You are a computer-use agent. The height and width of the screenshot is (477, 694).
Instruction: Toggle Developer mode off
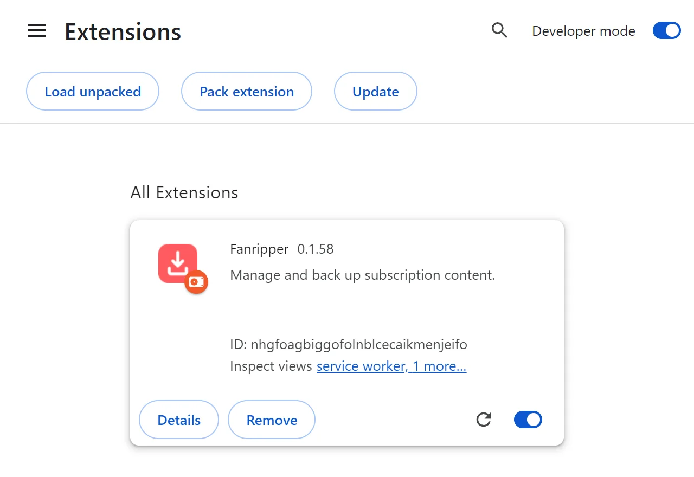point(666,31)
